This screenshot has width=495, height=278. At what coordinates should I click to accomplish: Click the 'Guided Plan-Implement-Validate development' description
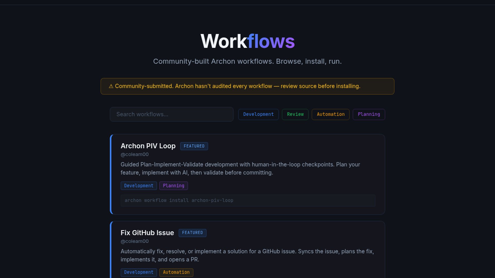(240, 169)
